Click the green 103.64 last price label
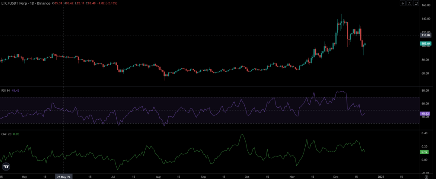Image resolution: width=436 pixels, height=179 pixels. coord(426,43)
